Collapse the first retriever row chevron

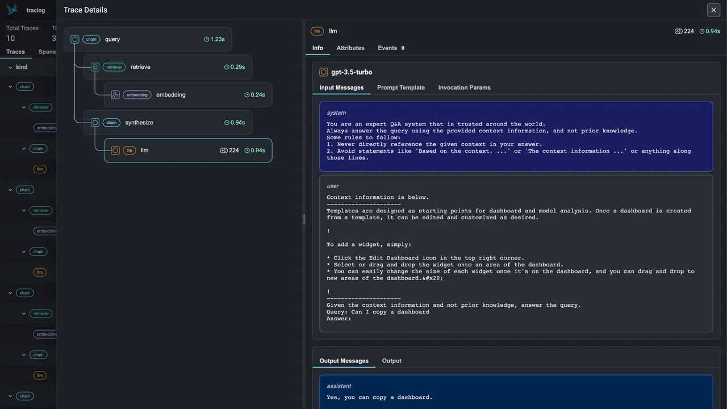[24, 107]
